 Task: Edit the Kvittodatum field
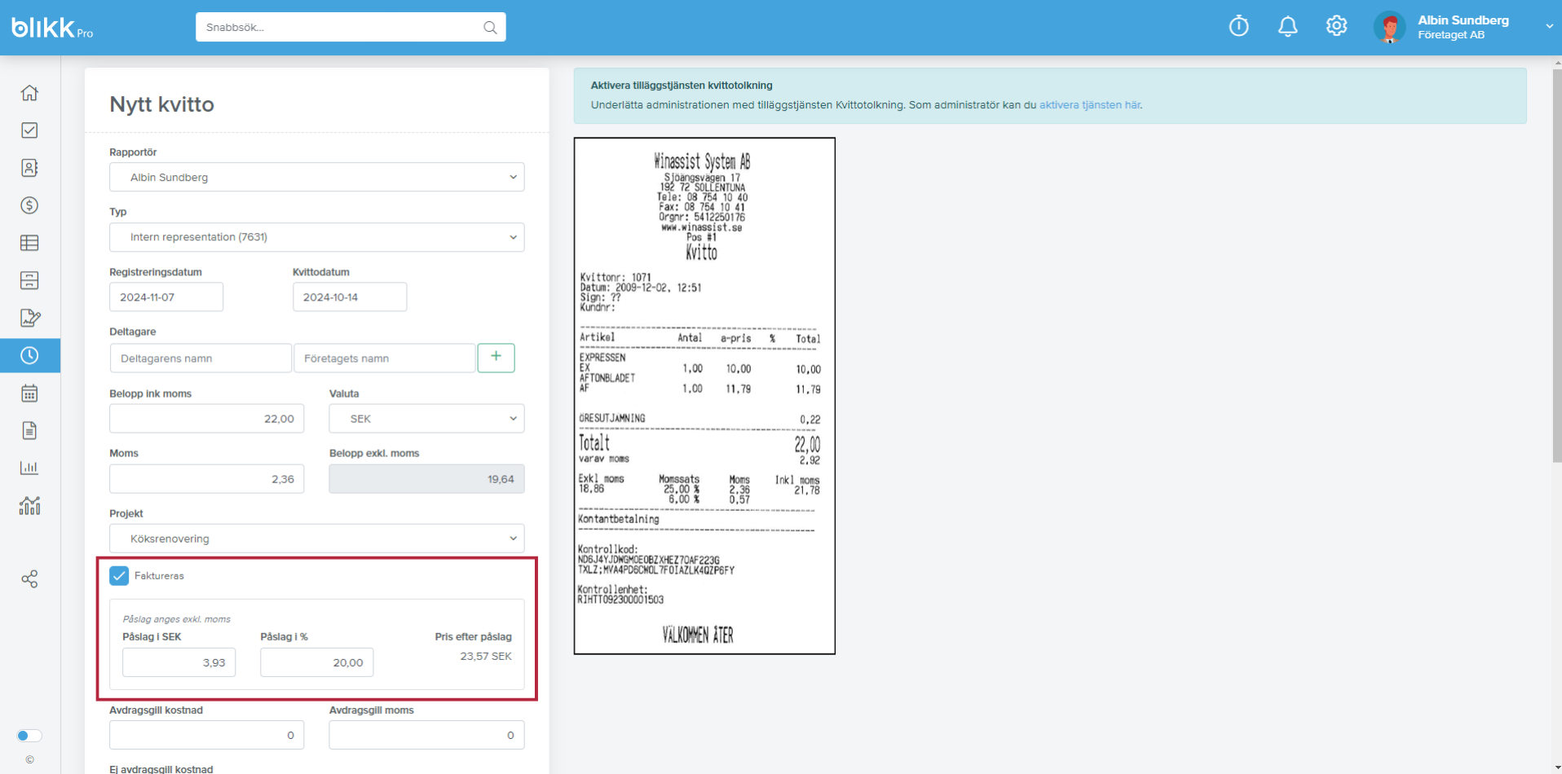pos(350,297)
